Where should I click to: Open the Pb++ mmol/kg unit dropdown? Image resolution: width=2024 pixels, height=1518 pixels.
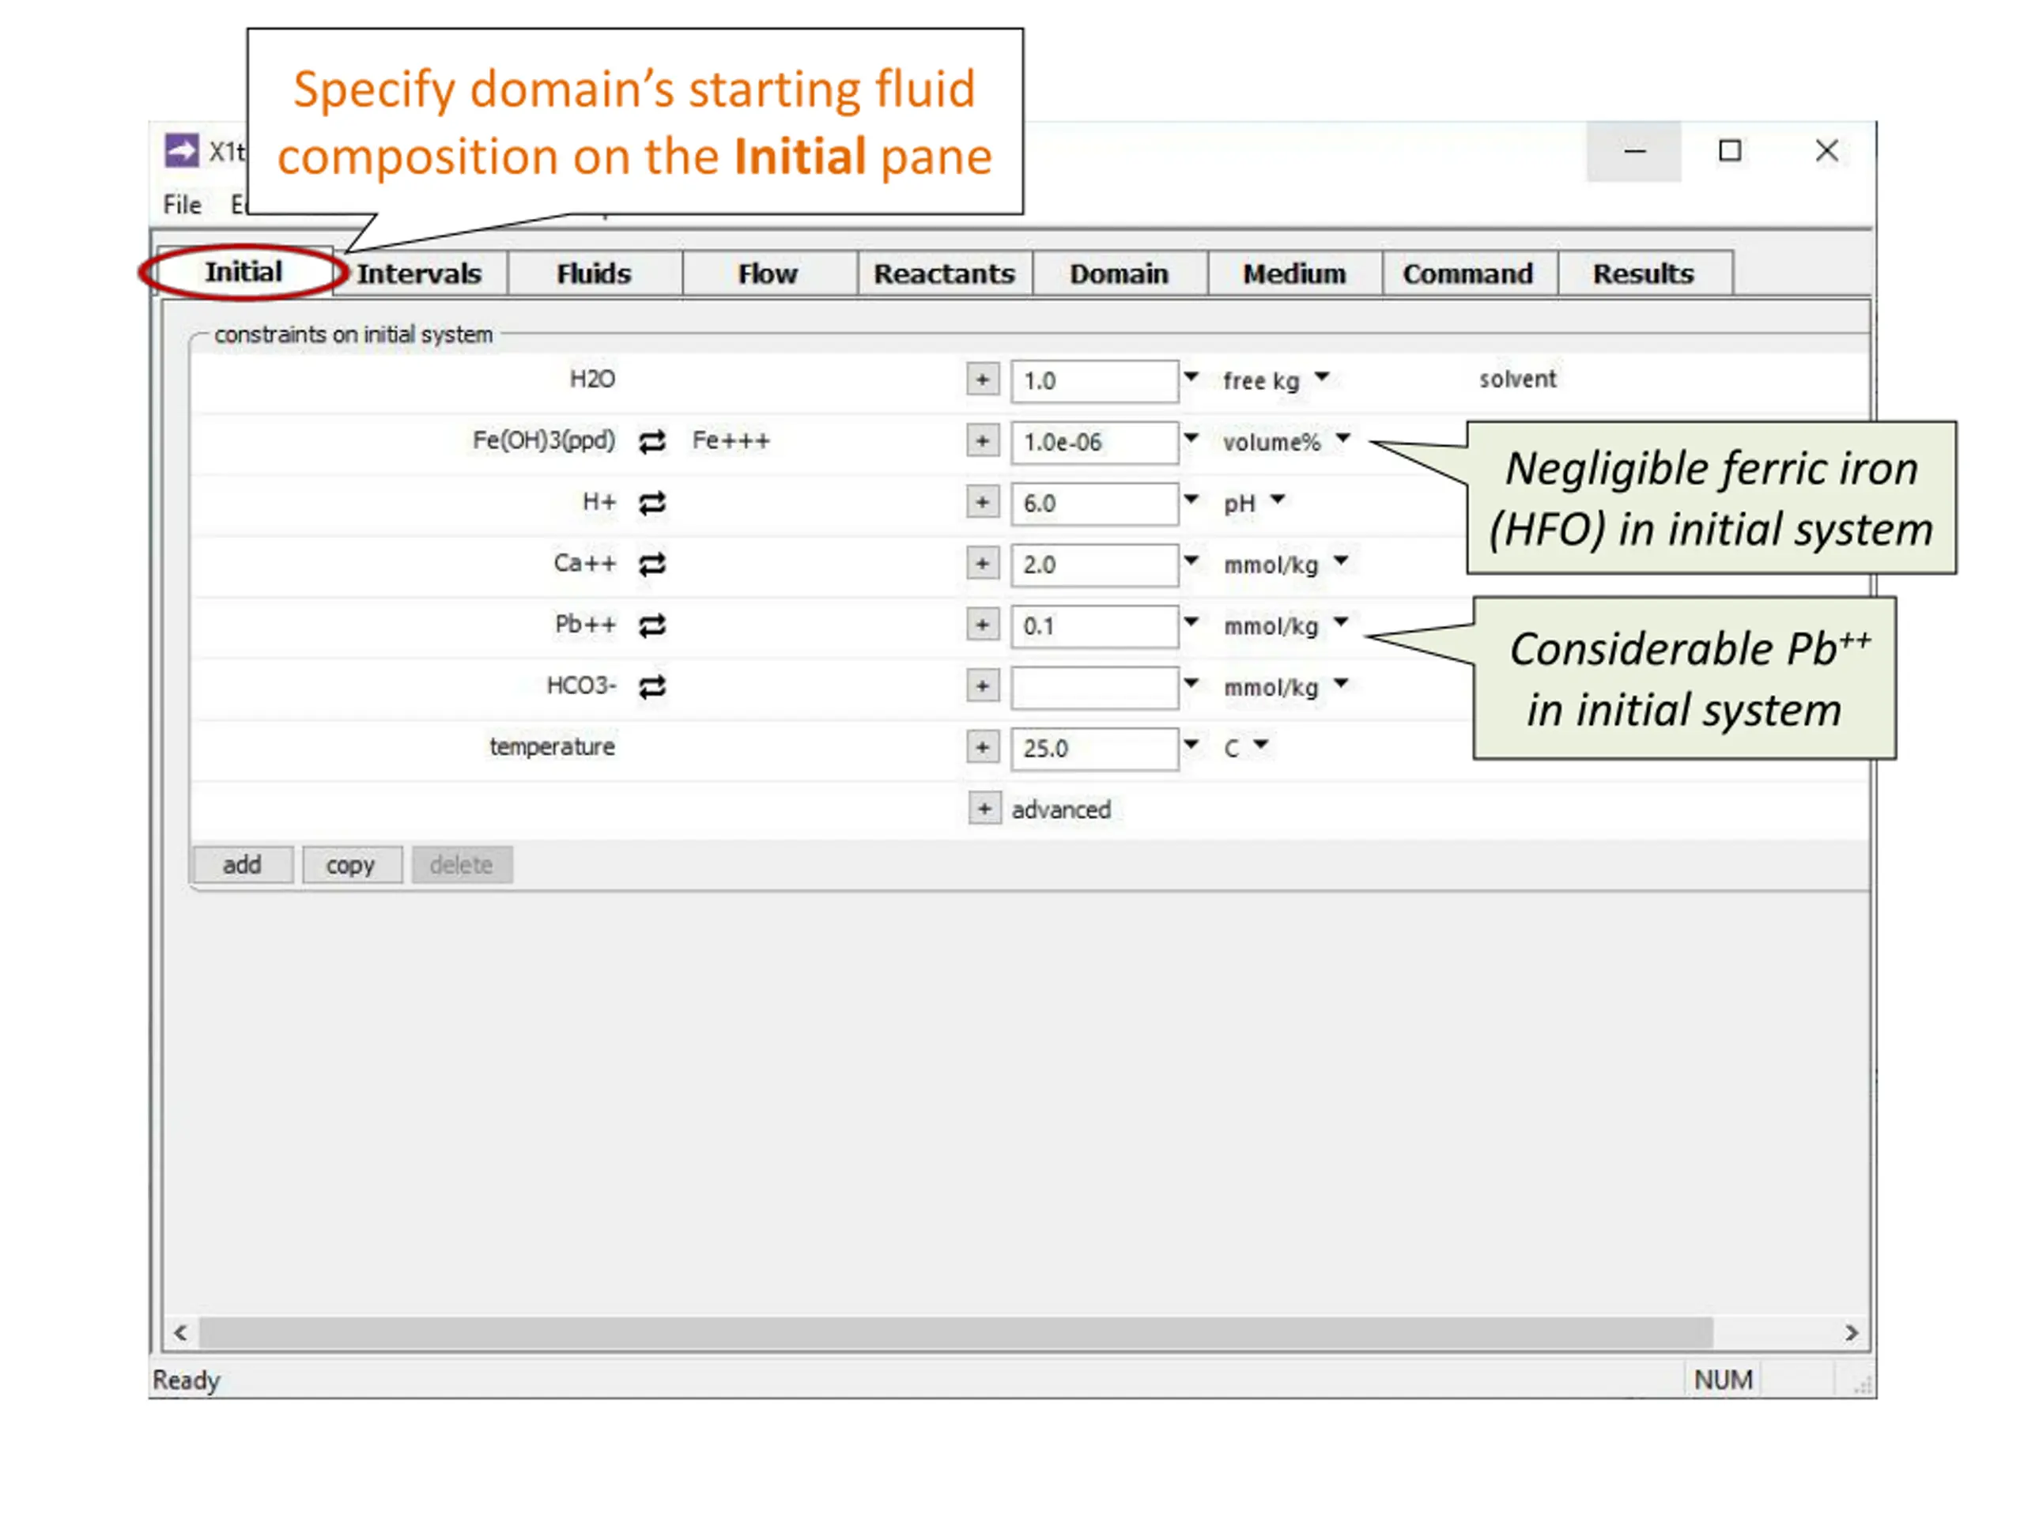tap(1340, 622)
